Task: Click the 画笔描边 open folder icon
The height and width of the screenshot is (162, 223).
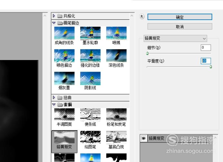Action: 60,23
